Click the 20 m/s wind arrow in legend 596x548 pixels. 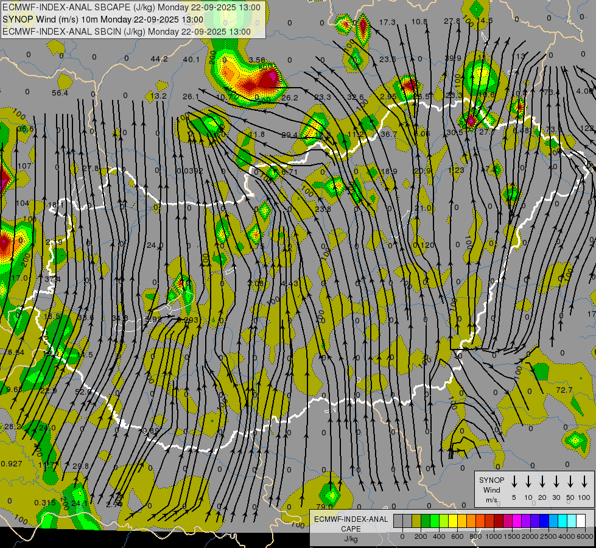[x=542, y=482]
